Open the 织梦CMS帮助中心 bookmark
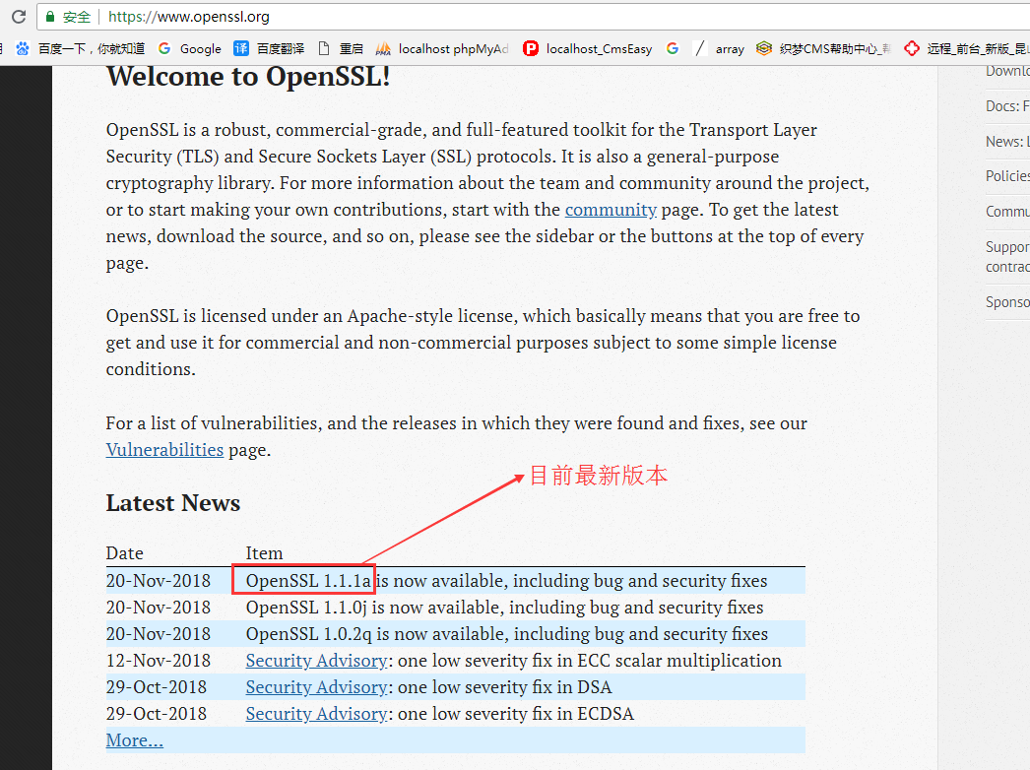The height and width of the screenshot is (770, 1030). [x=823, y=48]
